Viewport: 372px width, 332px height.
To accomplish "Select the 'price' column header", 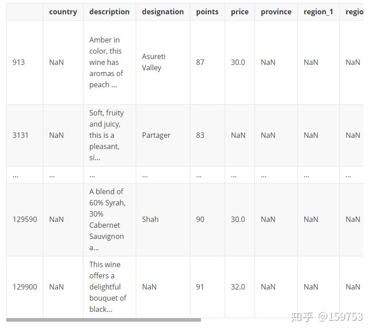I will [x=240, y=12].
